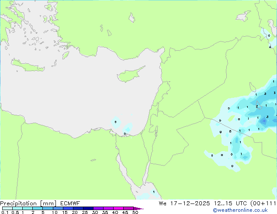Click the "We 17-12-2025" date text
The width and height of the screenshot is (277, 214).
(184, 204)
